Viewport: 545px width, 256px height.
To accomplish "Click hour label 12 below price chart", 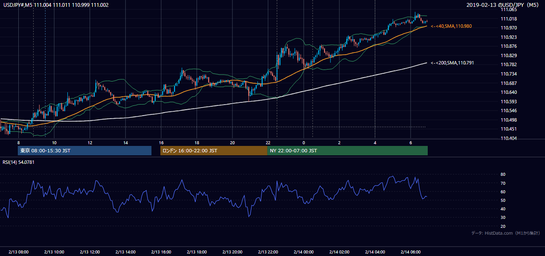I will [x=90, y=143].
